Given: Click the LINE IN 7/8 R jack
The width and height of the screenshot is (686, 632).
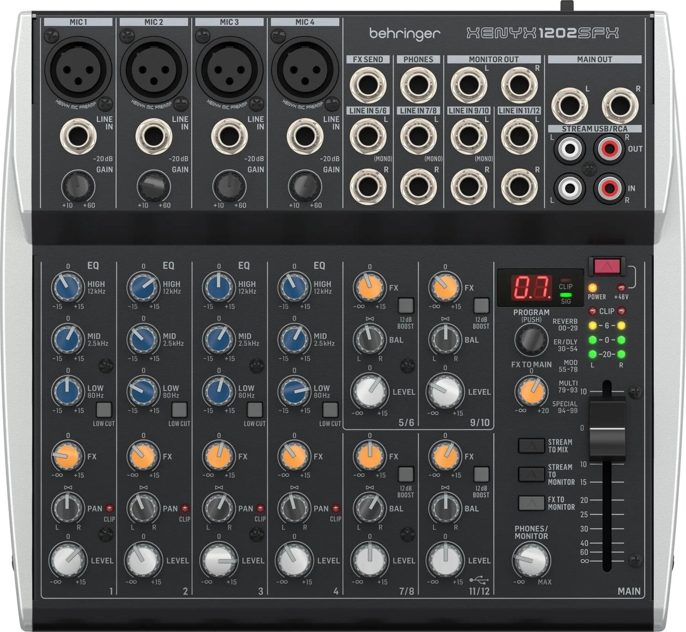Looking at the screenshot, I should click(418, 186).
